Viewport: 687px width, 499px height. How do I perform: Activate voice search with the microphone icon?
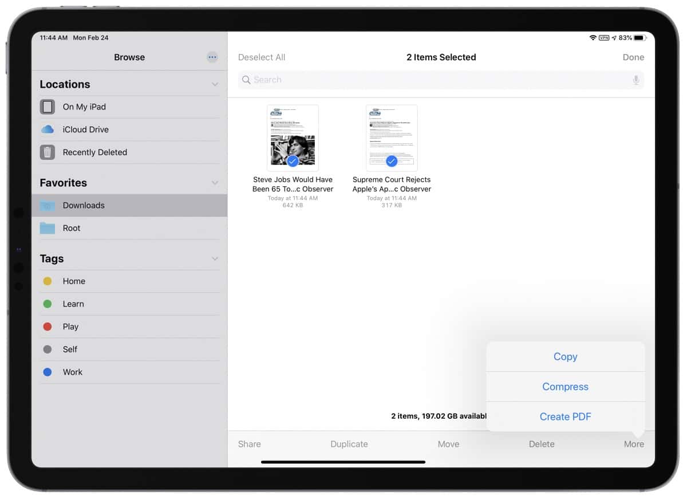635,80
